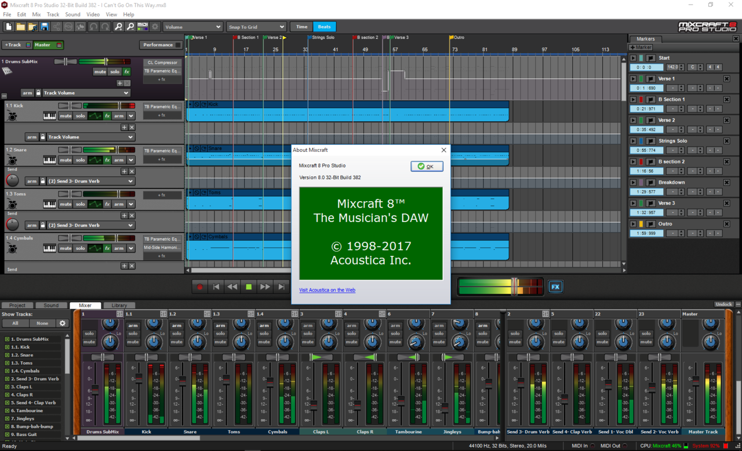Click the Kick track drum instrument icon

coord(12,117)
